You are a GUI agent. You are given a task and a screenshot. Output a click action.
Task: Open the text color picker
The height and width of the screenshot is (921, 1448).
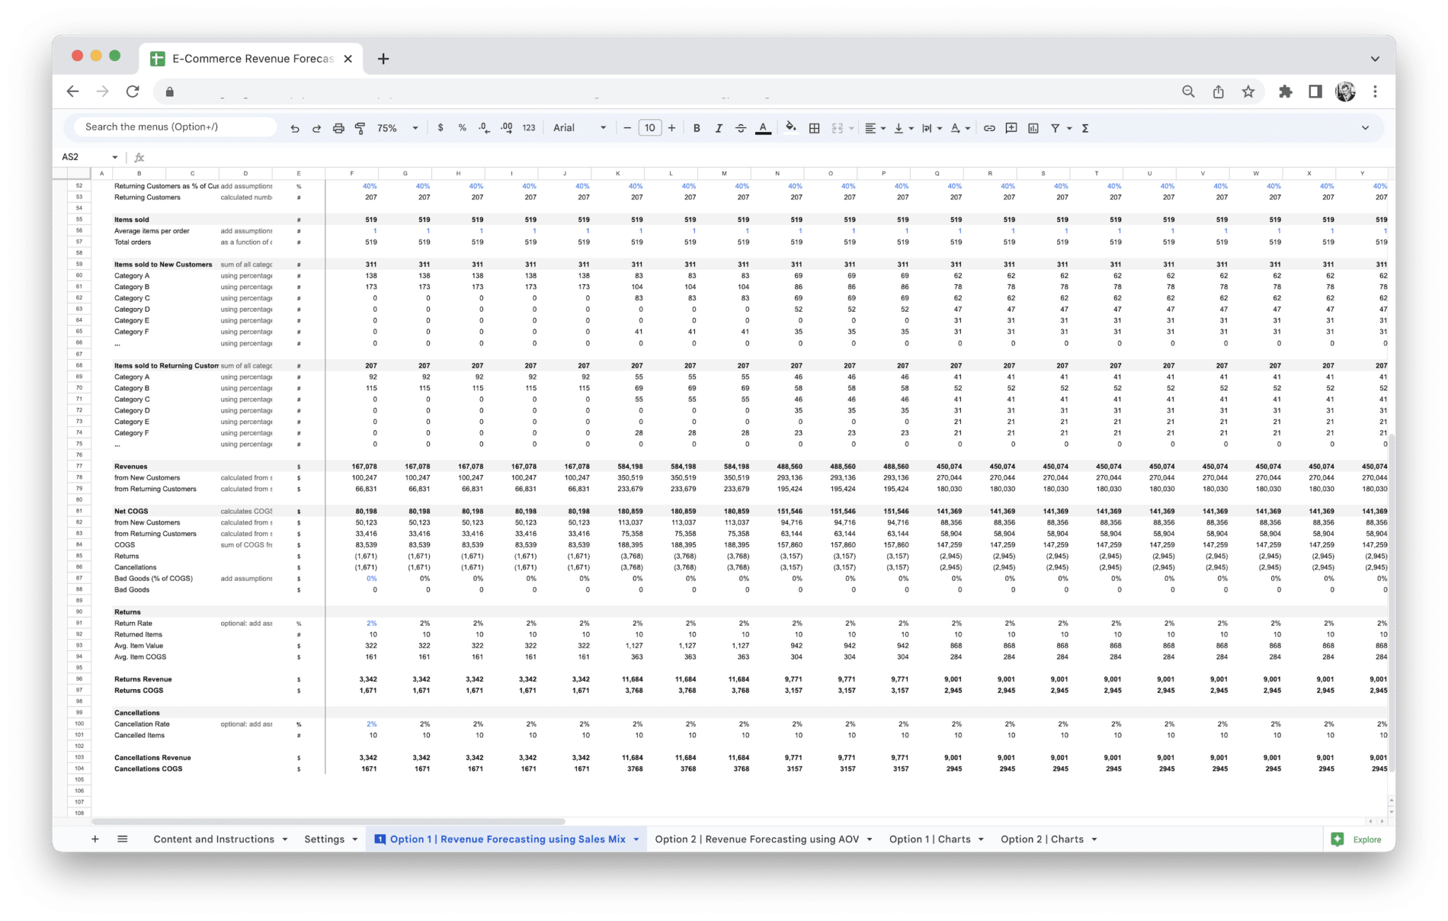762,128
